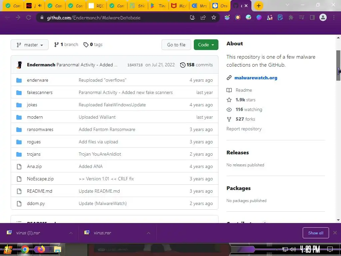Close the active GitHub tab

tap(246, 6)
